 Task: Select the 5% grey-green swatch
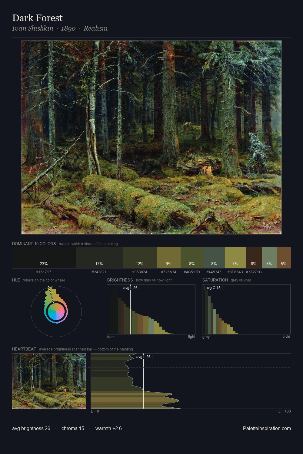tap(269, 258)
